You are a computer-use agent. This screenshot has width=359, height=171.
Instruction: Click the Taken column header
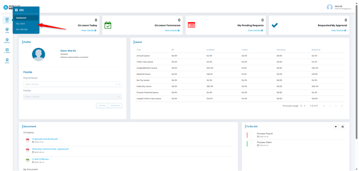point(245,50)
